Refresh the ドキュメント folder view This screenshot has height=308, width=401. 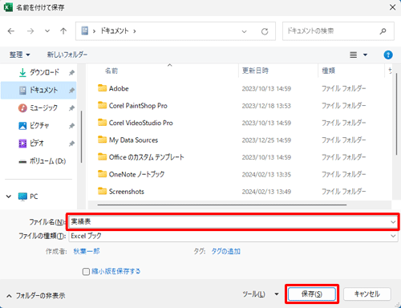point(265,31)
